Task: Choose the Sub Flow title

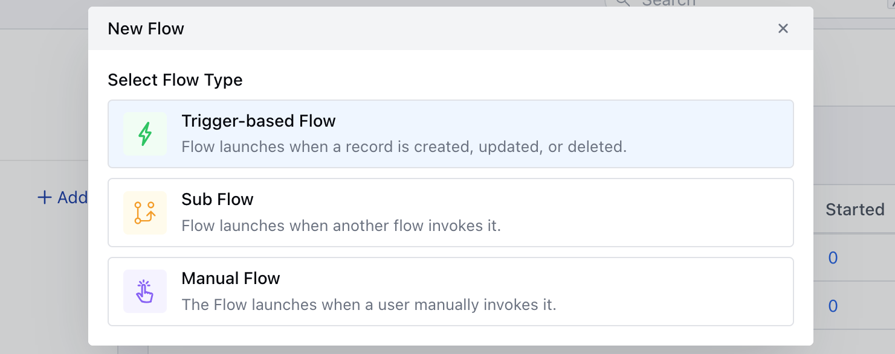Action: tap(217, 200)
